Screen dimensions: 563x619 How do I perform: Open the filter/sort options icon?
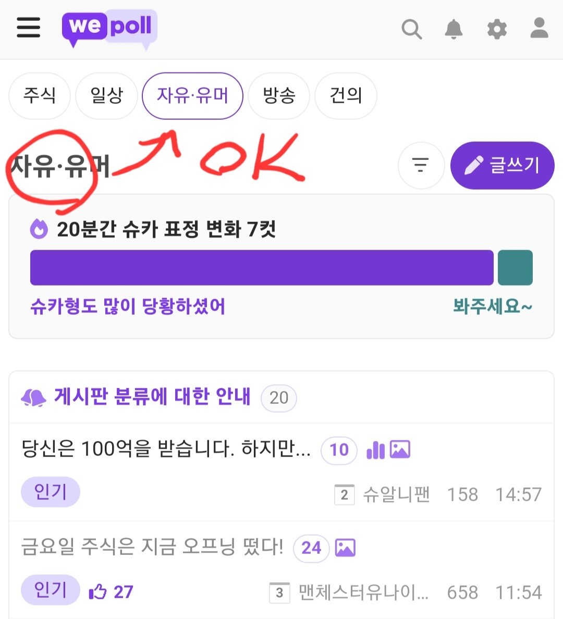(x=421, y=165)
